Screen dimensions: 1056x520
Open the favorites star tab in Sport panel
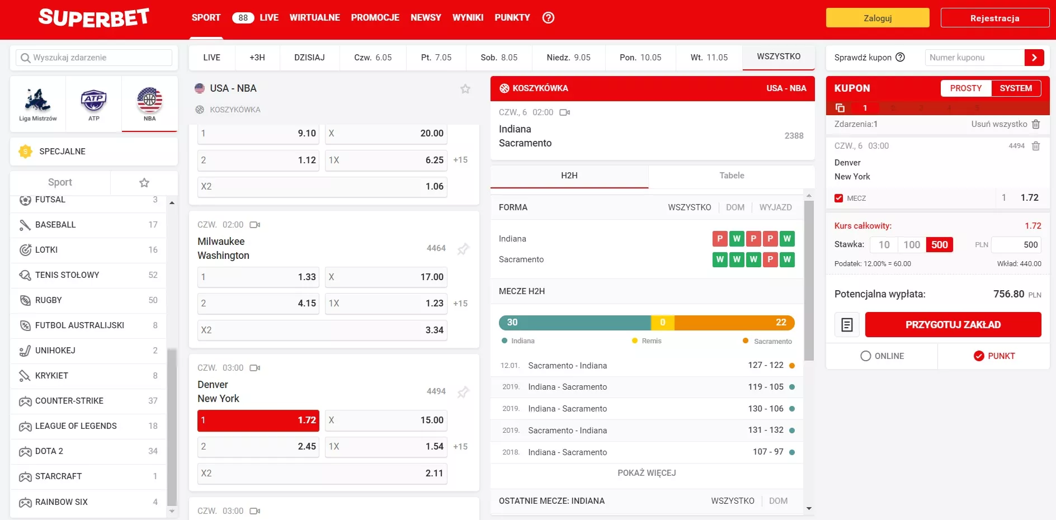point(144,182)
